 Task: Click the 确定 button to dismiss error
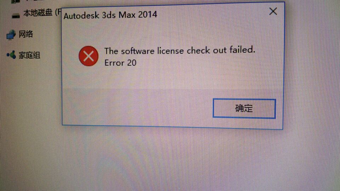tap(244, 108)
